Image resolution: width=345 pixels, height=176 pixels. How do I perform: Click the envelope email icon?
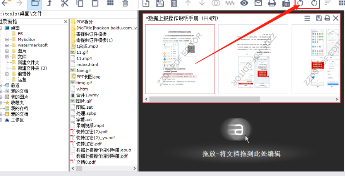(258, 3)
